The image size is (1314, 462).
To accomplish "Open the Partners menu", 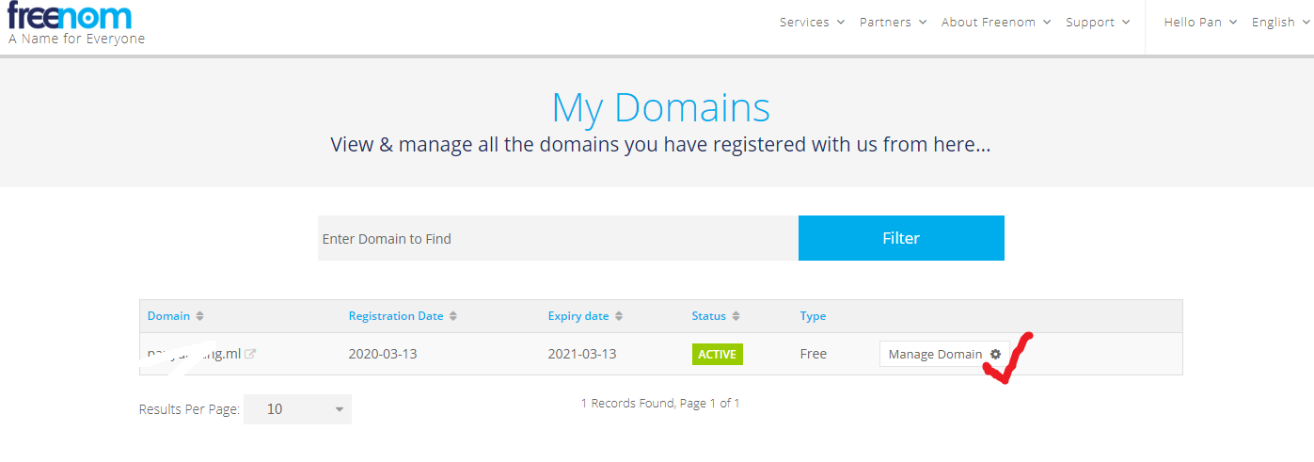I will [893, 22].
